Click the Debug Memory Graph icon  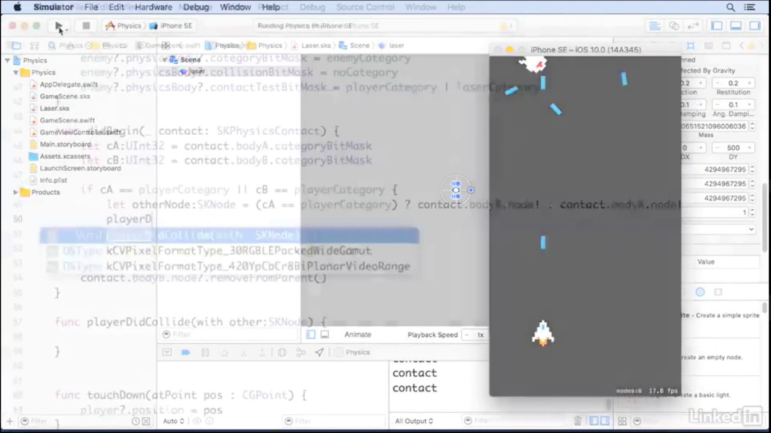click(x=301, y=352)
